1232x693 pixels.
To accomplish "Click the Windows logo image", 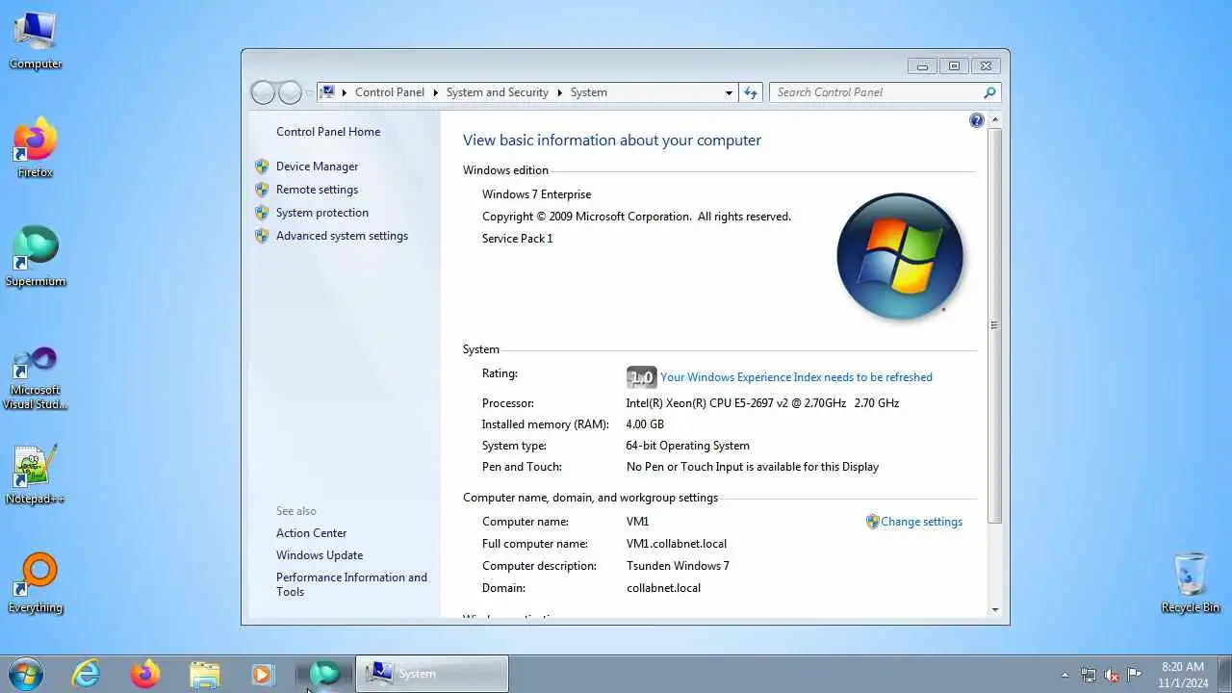I will pyautogui.click(x=900, y=257).
